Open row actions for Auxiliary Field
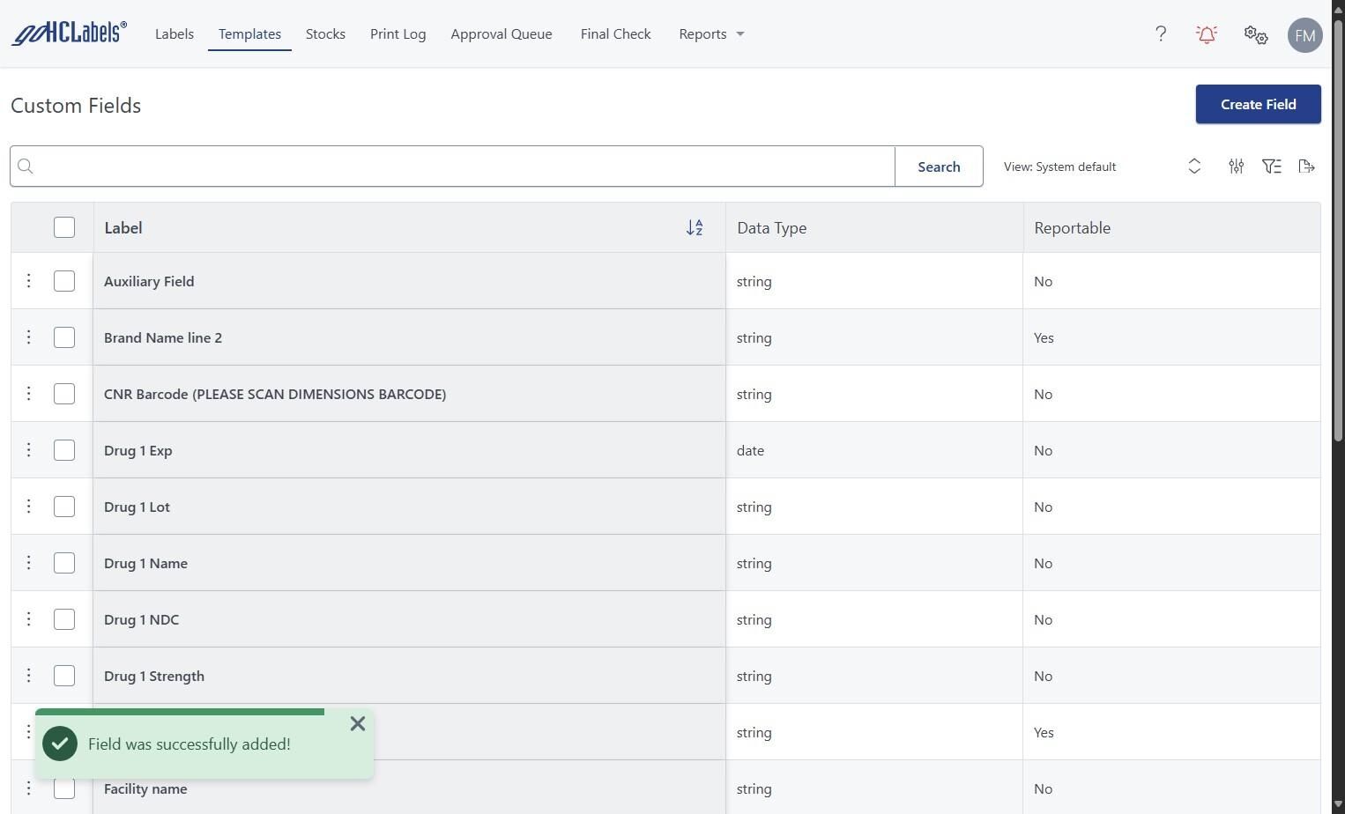Viewport: 1345px width, 814px height. (28, 281)
